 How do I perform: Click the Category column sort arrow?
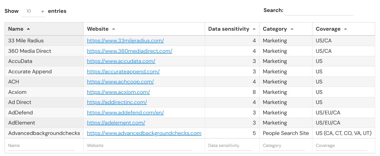pos(292,29)
